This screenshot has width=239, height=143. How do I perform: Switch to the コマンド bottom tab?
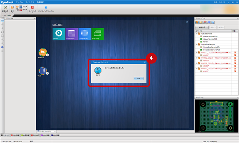coord(5,135)
